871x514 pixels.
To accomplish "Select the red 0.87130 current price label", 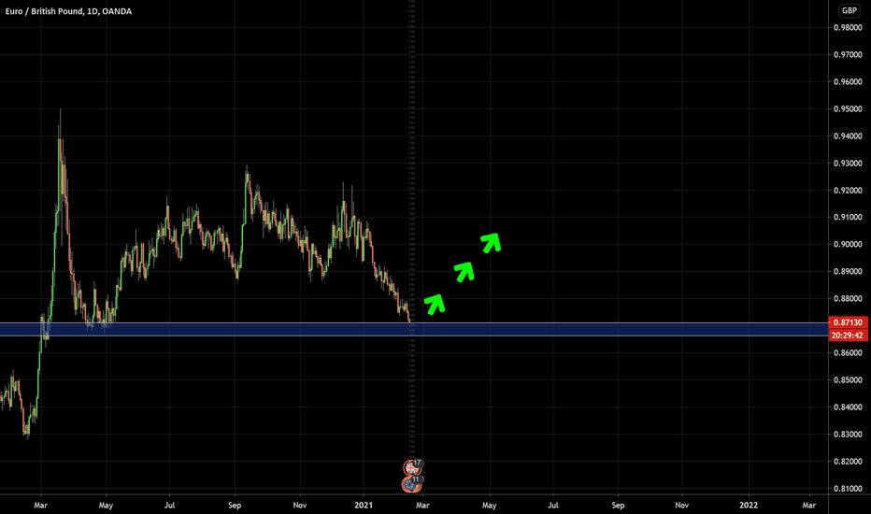I will click(x=848, y=322).
